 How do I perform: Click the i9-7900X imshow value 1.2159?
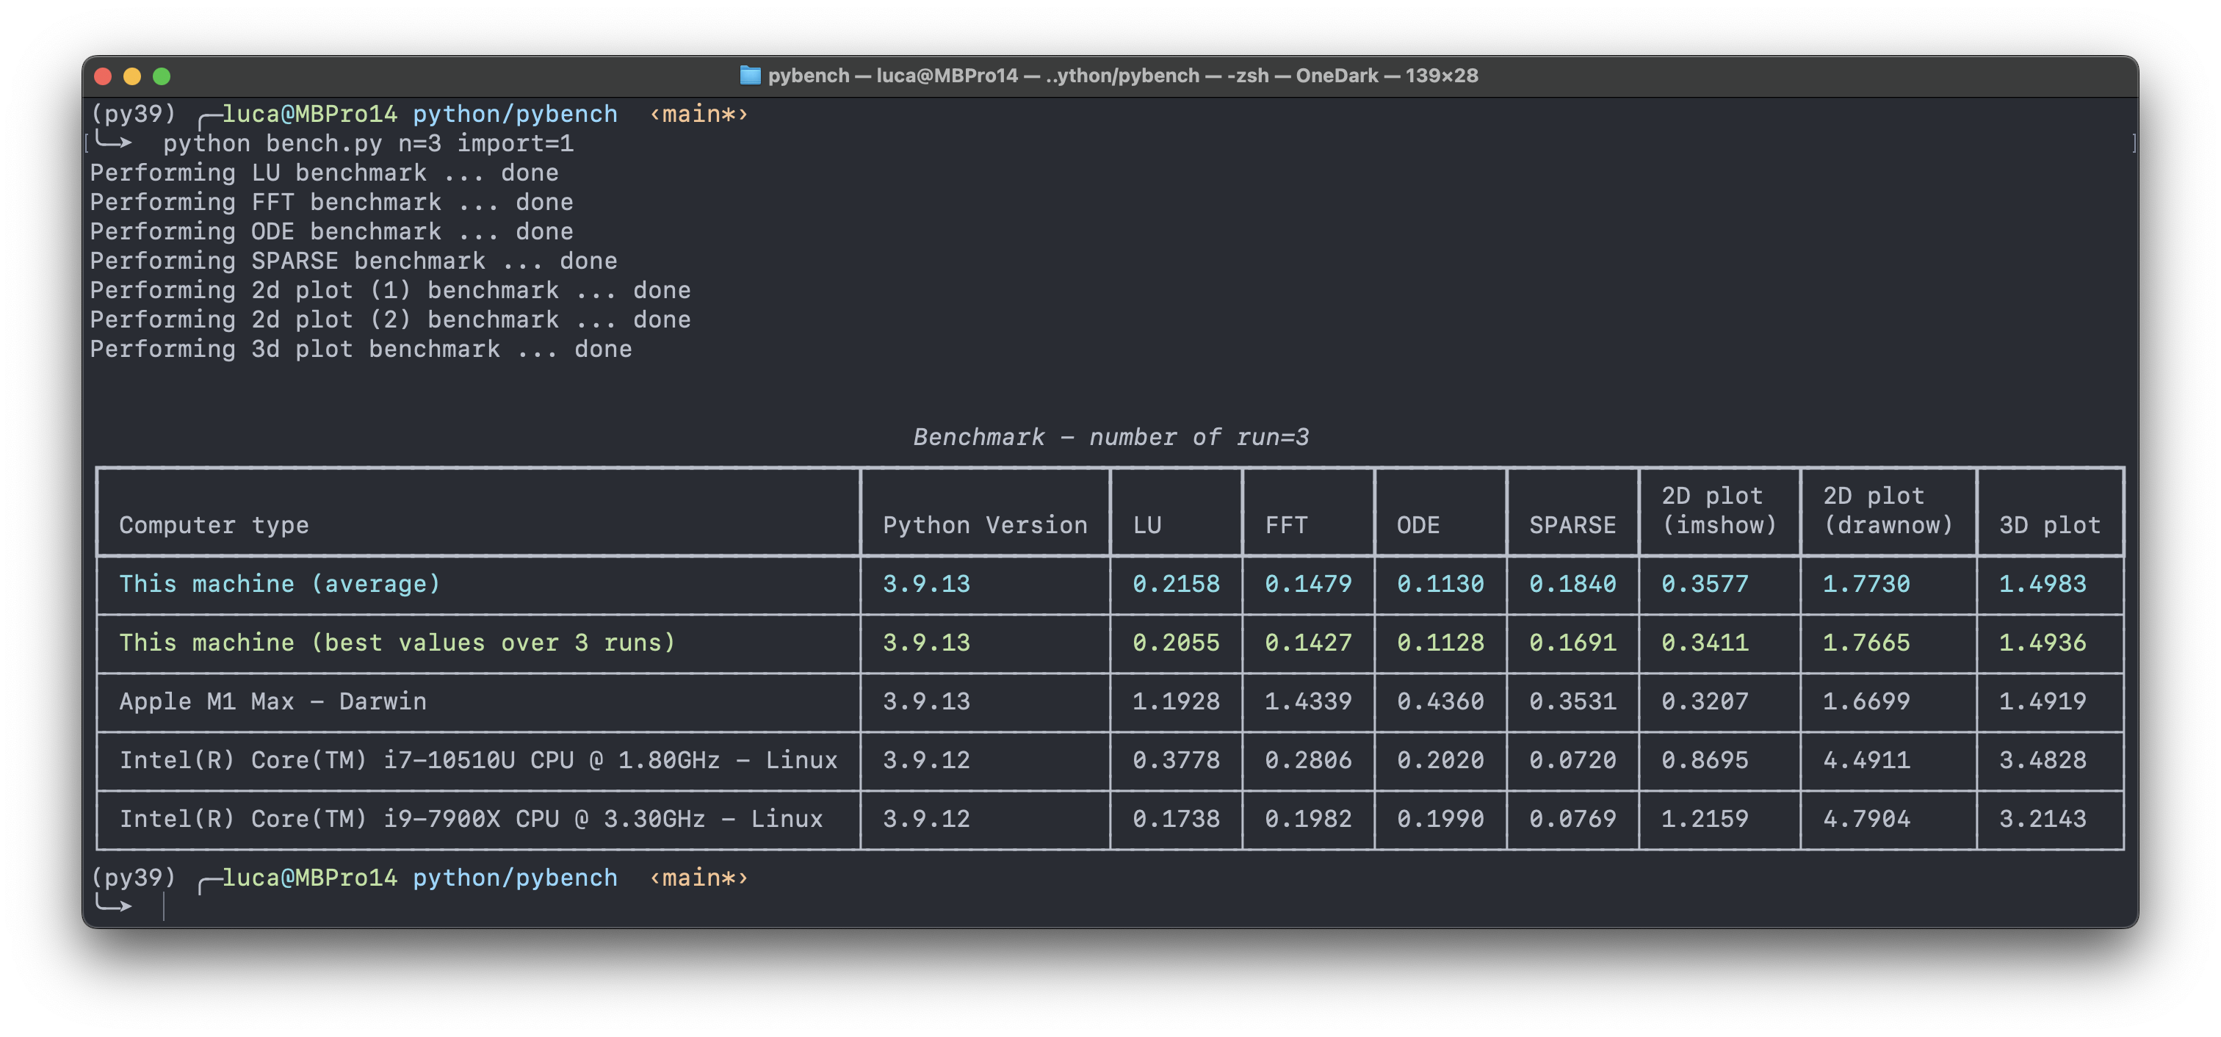pos(1705,818)
